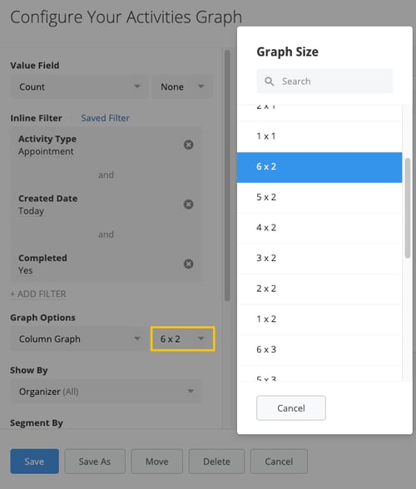Save the activities graph configuration
Image resolution: width=416 pixels, height=489 pixels.
[x=34, y=462]
